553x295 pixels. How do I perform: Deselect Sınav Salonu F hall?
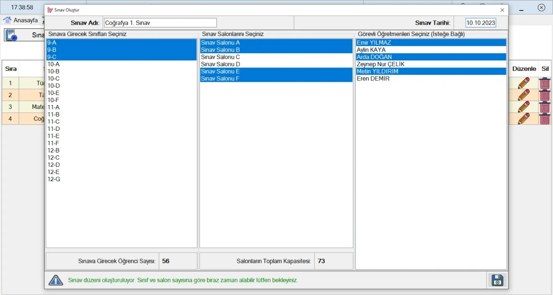tap(220, 79)
